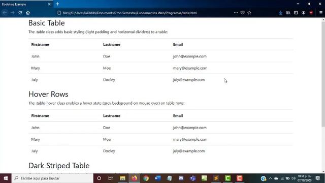325x183 pixels.
Task: Click 'Mary' in the Hover Rows table
Action: tap(36, 139)
